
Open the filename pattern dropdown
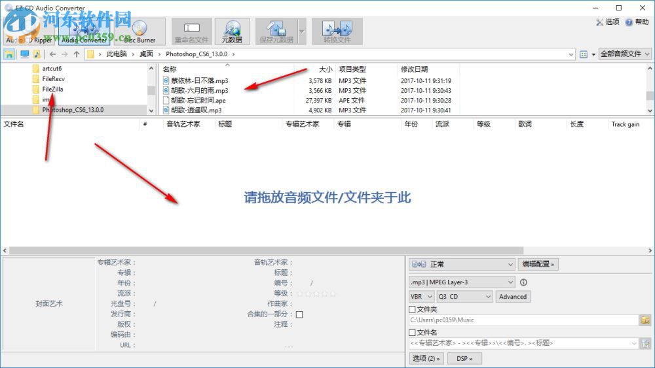[x=633, y=343]
